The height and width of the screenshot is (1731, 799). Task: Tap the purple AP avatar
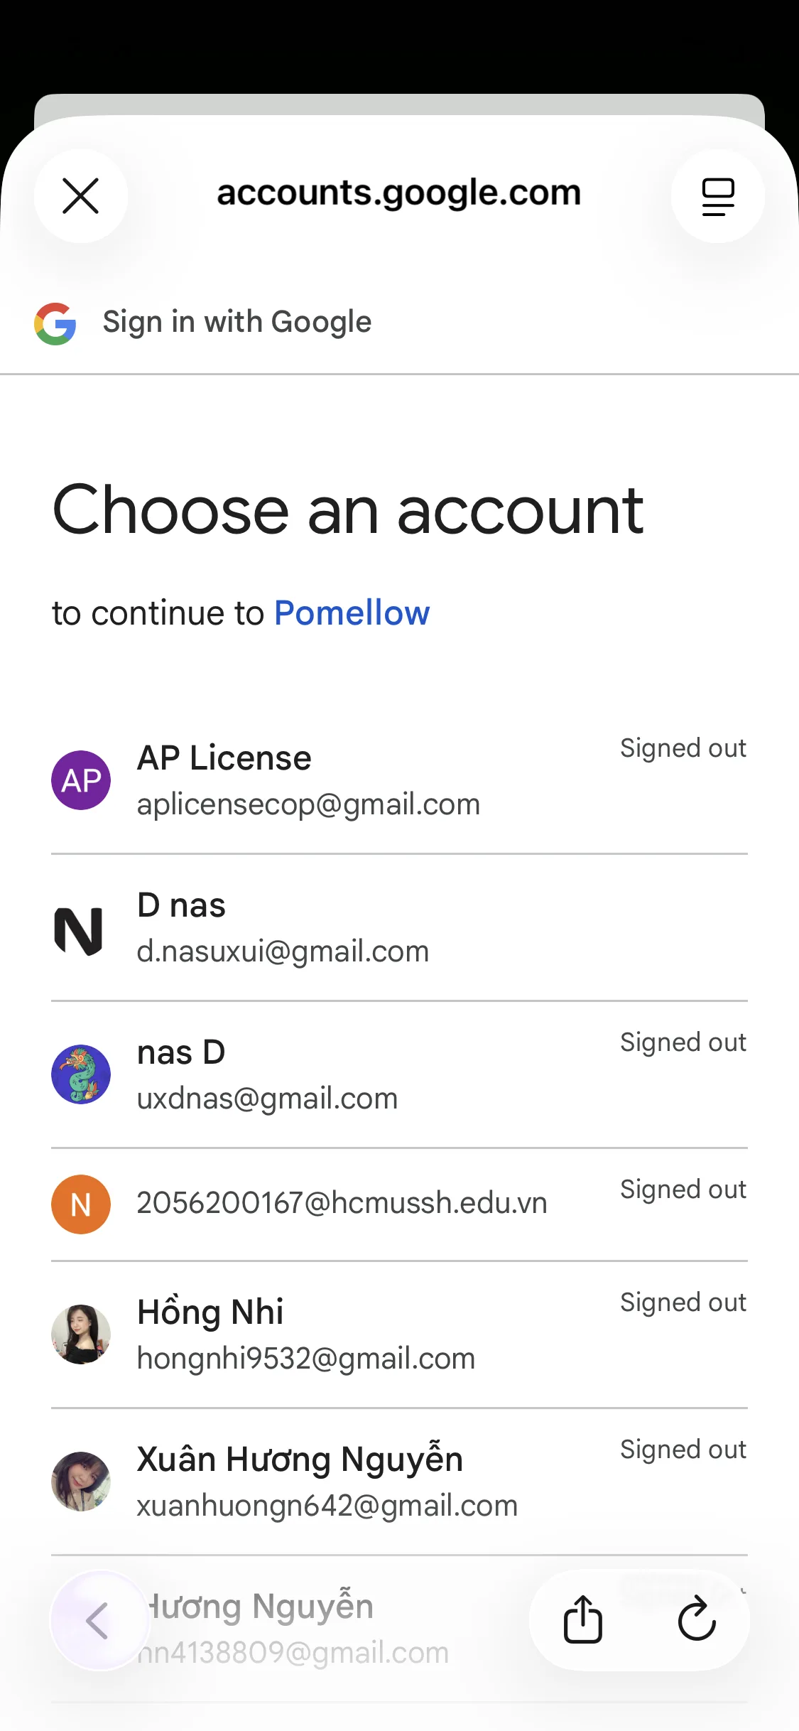81,780
